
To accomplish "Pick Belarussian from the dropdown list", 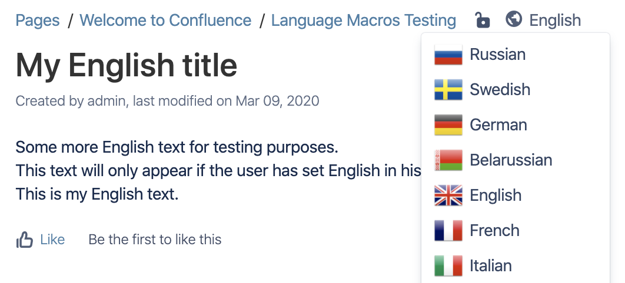I will click(516, 160).
